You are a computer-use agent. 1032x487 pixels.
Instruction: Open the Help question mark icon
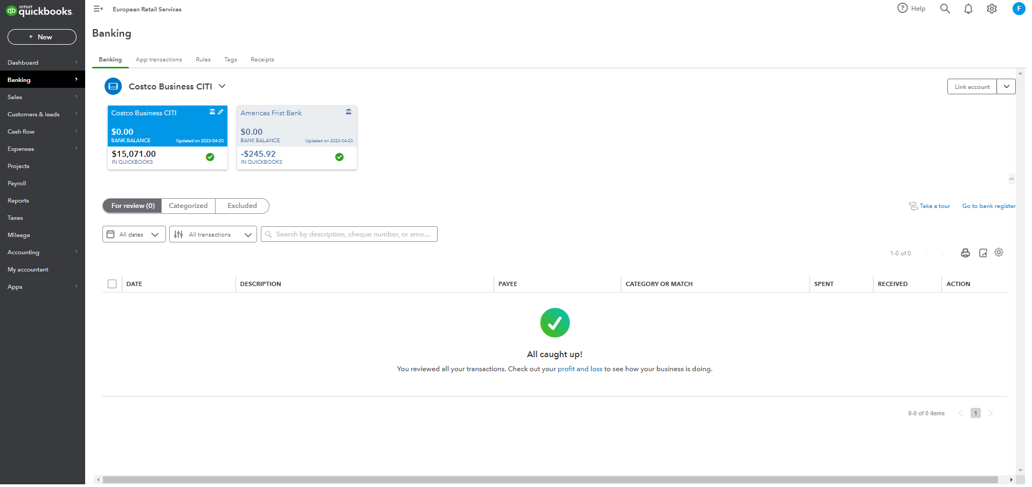[x=902, y=8]
